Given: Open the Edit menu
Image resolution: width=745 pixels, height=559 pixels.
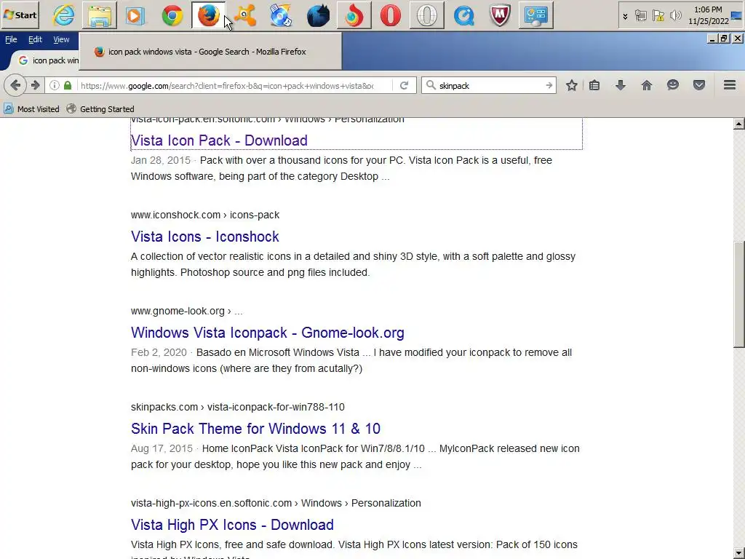Looking at the screenshot, I should pyautogui.click(x=35, y=39).
